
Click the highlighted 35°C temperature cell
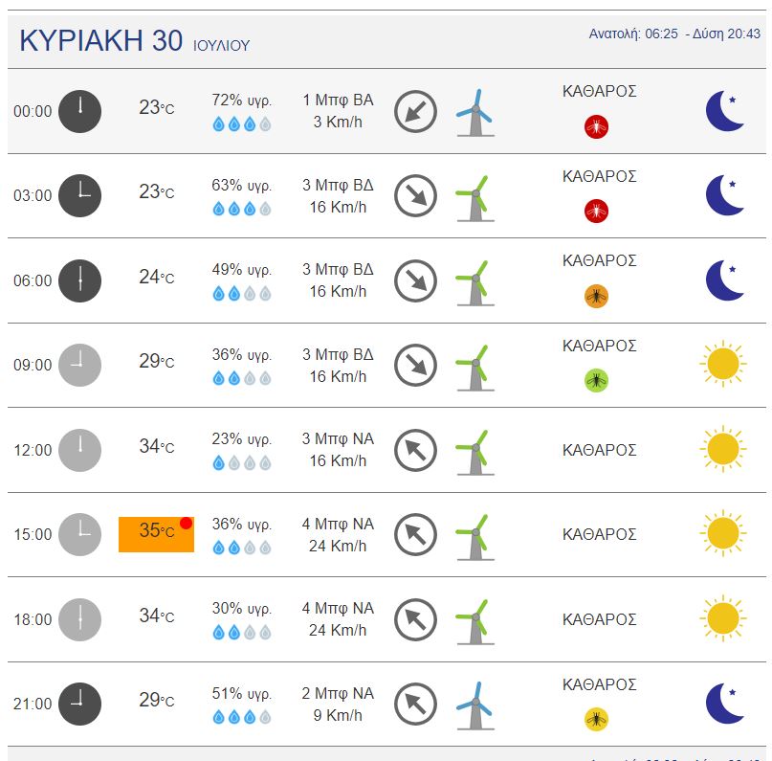click(x=156, y=533)
